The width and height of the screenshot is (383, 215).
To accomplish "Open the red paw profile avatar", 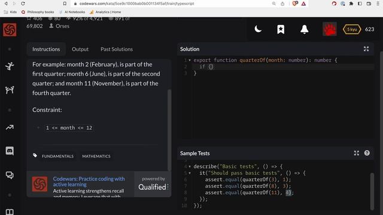I will click(x=330, y=29).
